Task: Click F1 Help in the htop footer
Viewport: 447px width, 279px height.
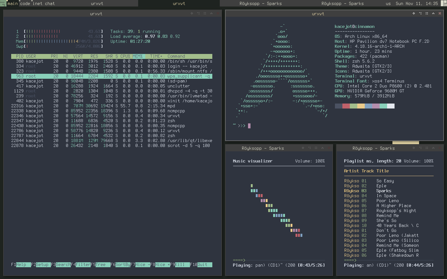Action: [x=21, y=264]
